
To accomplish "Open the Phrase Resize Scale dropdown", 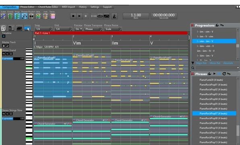I will pos(113,29).
